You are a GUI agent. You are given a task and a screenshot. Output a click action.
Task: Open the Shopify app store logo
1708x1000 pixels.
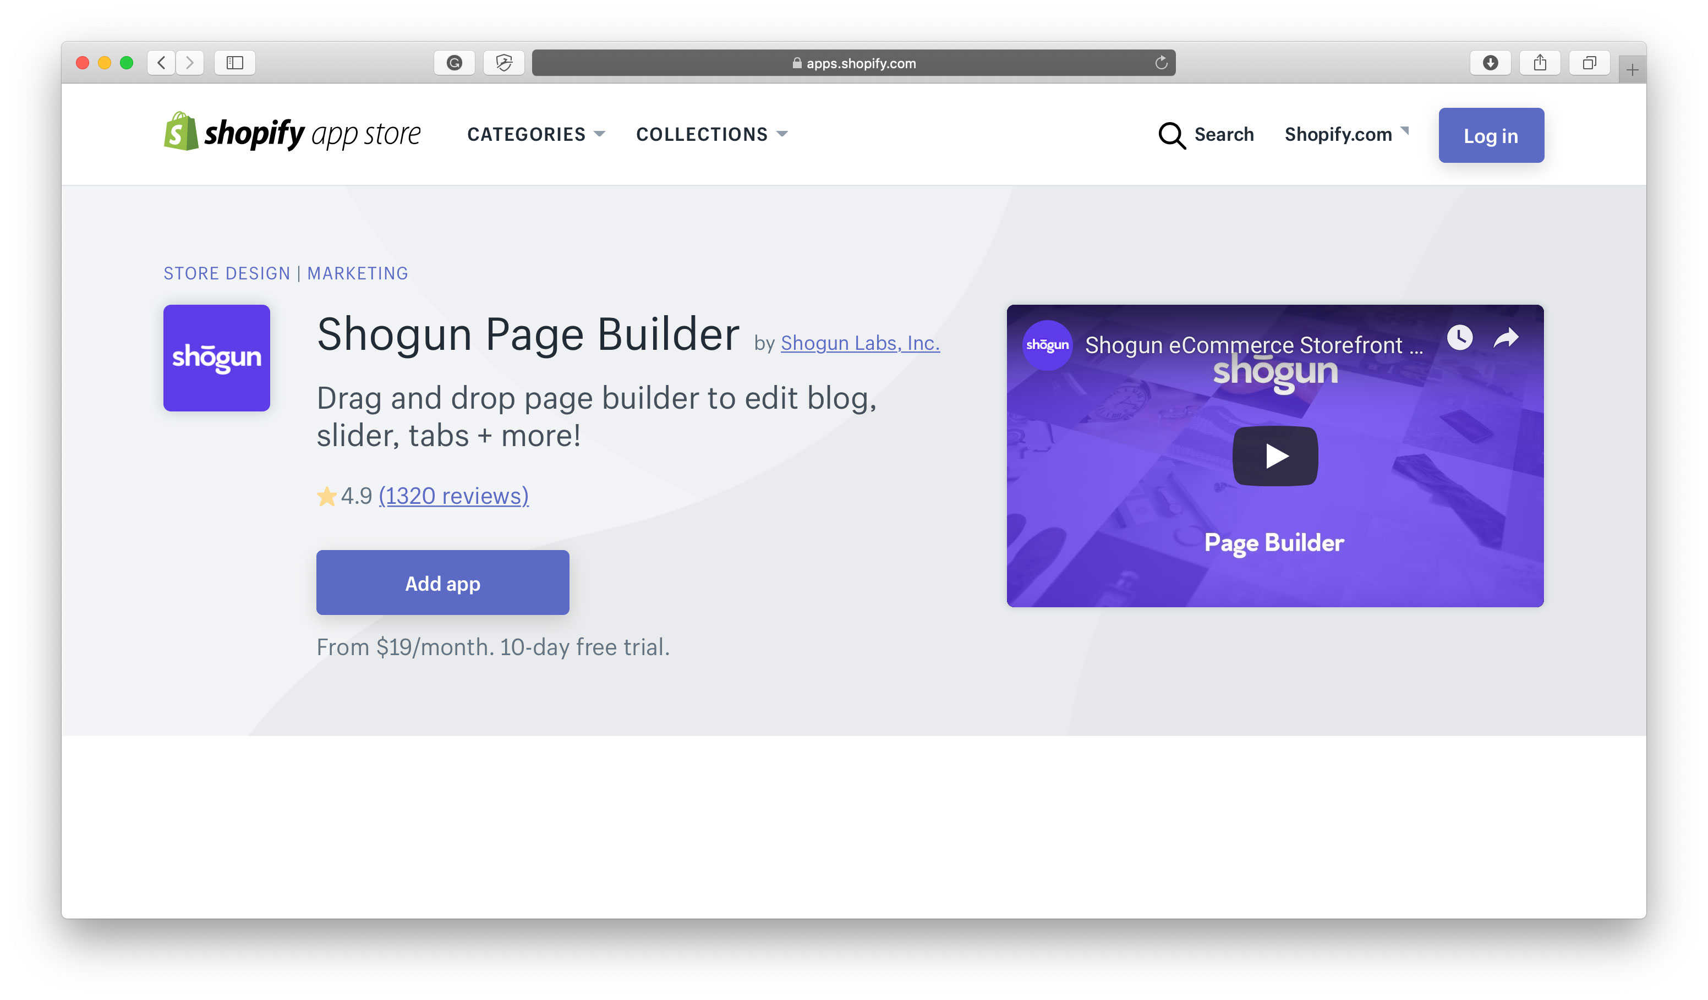[292, 133]
